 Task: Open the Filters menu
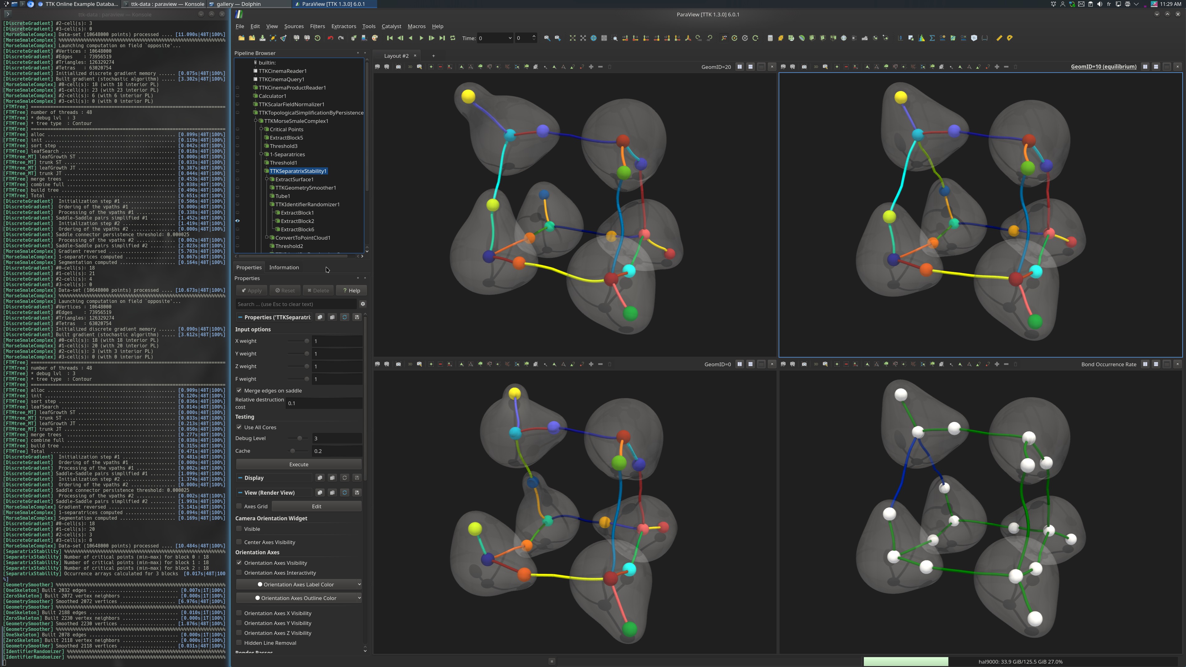pos(317,26)
